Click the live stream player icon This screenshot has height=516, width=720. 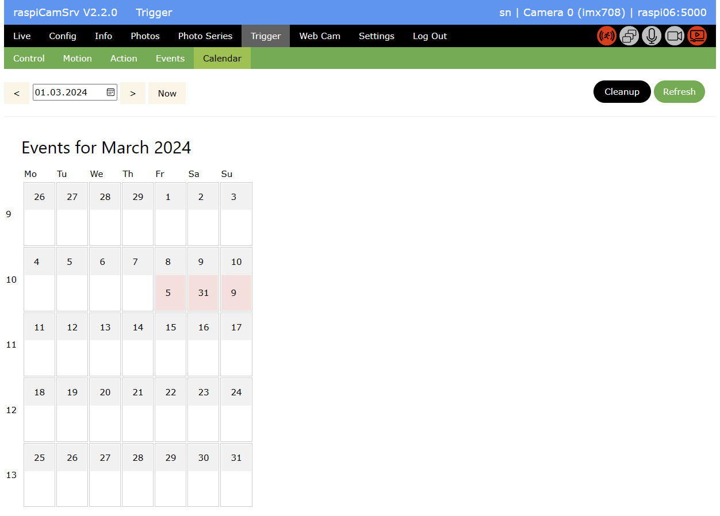pyautogui.click(x=697, y=36)
